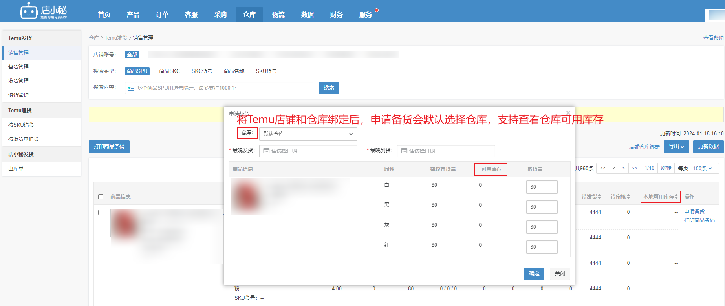Open the 采购 top menu
This screenshot has width=725, height=306.
[220, 15]
